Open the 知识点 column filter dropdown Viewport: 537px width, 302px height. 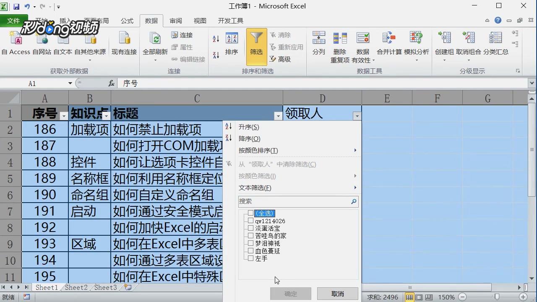click(x=106, y=116)
